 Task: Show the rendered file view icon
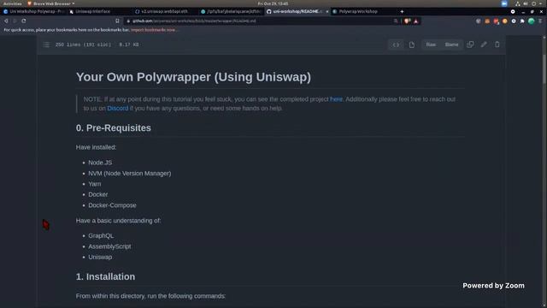coord(412,44)
